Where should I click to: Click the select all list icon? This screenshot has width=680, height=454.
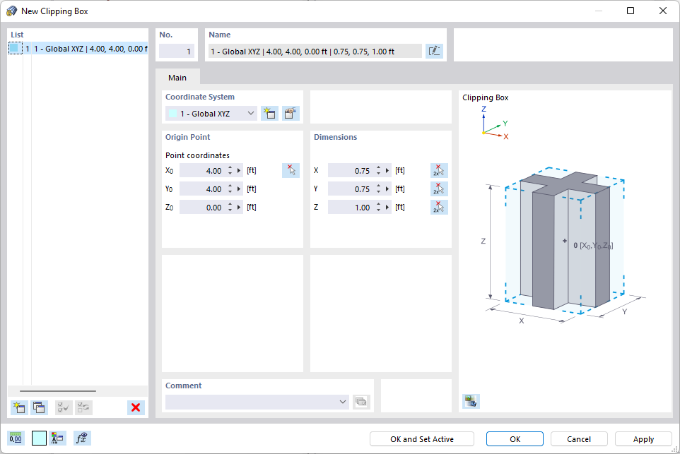(64, 407)
